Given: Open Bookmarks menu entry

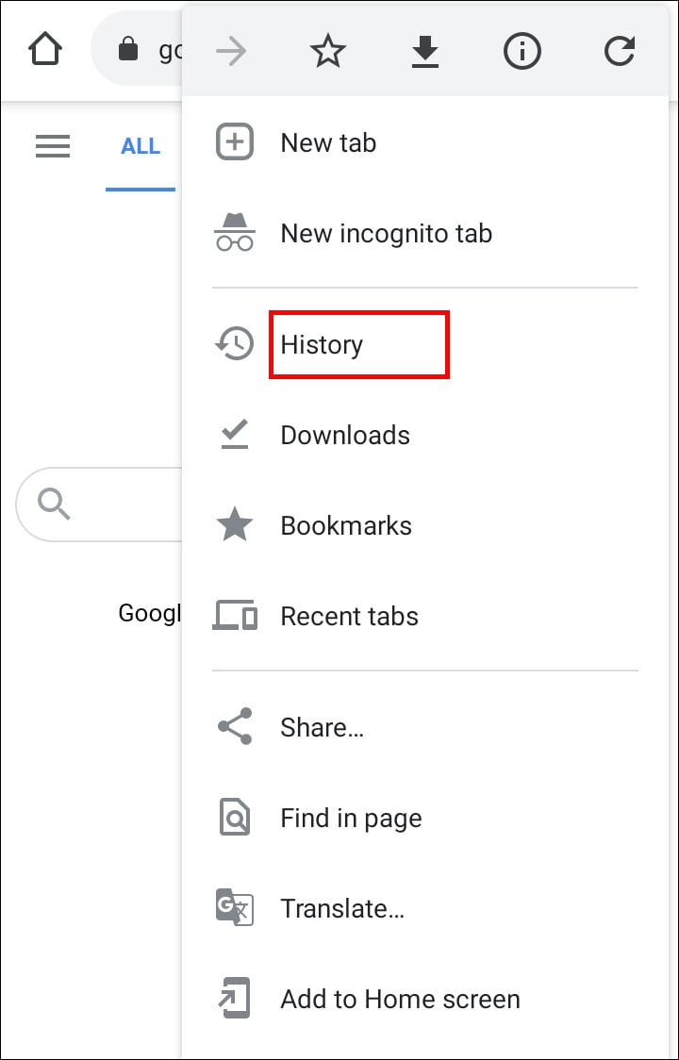Looking at the screenshot, I should (x=346, y=526).
